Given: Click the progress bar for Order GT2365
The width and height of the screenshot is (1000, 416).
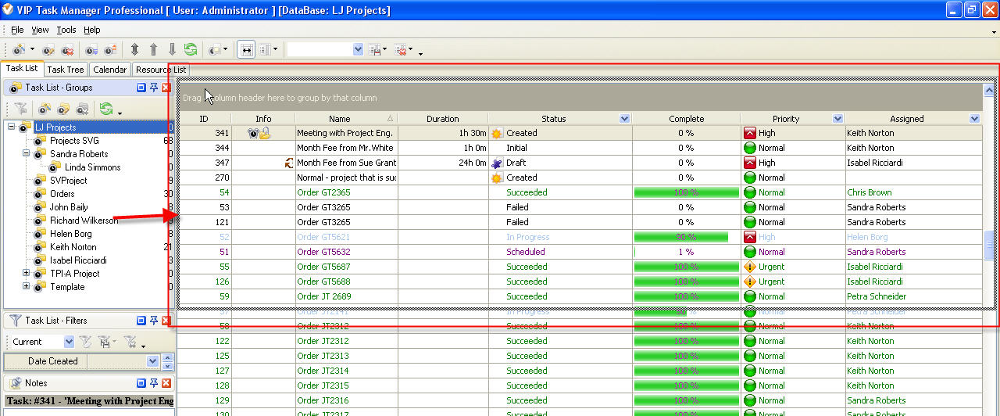Looking at the screenshot, I should click(x=686, y=192).
